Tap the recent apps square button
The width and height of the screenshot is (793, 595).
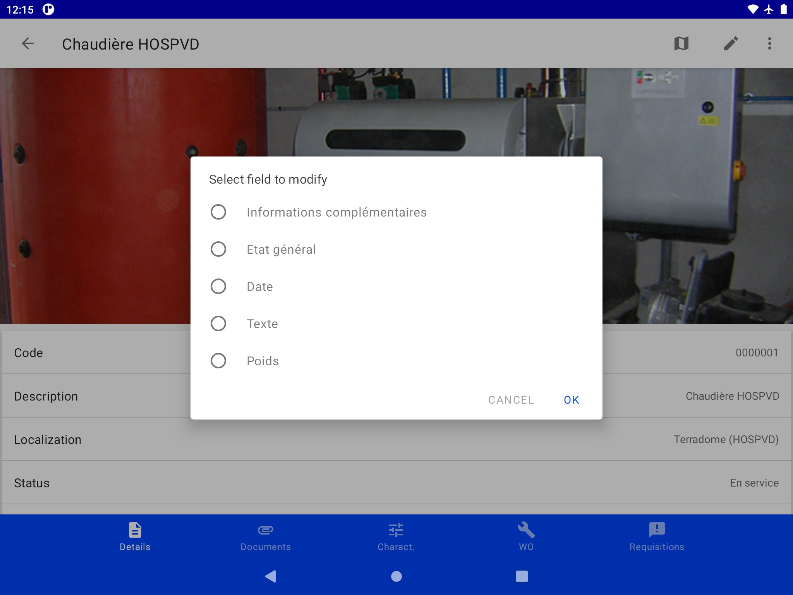[522, 576]
